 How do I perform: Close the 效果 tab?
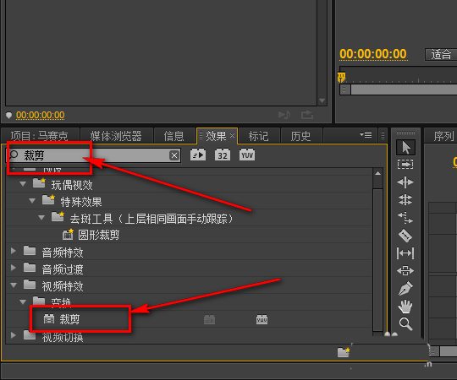point(232,135)
